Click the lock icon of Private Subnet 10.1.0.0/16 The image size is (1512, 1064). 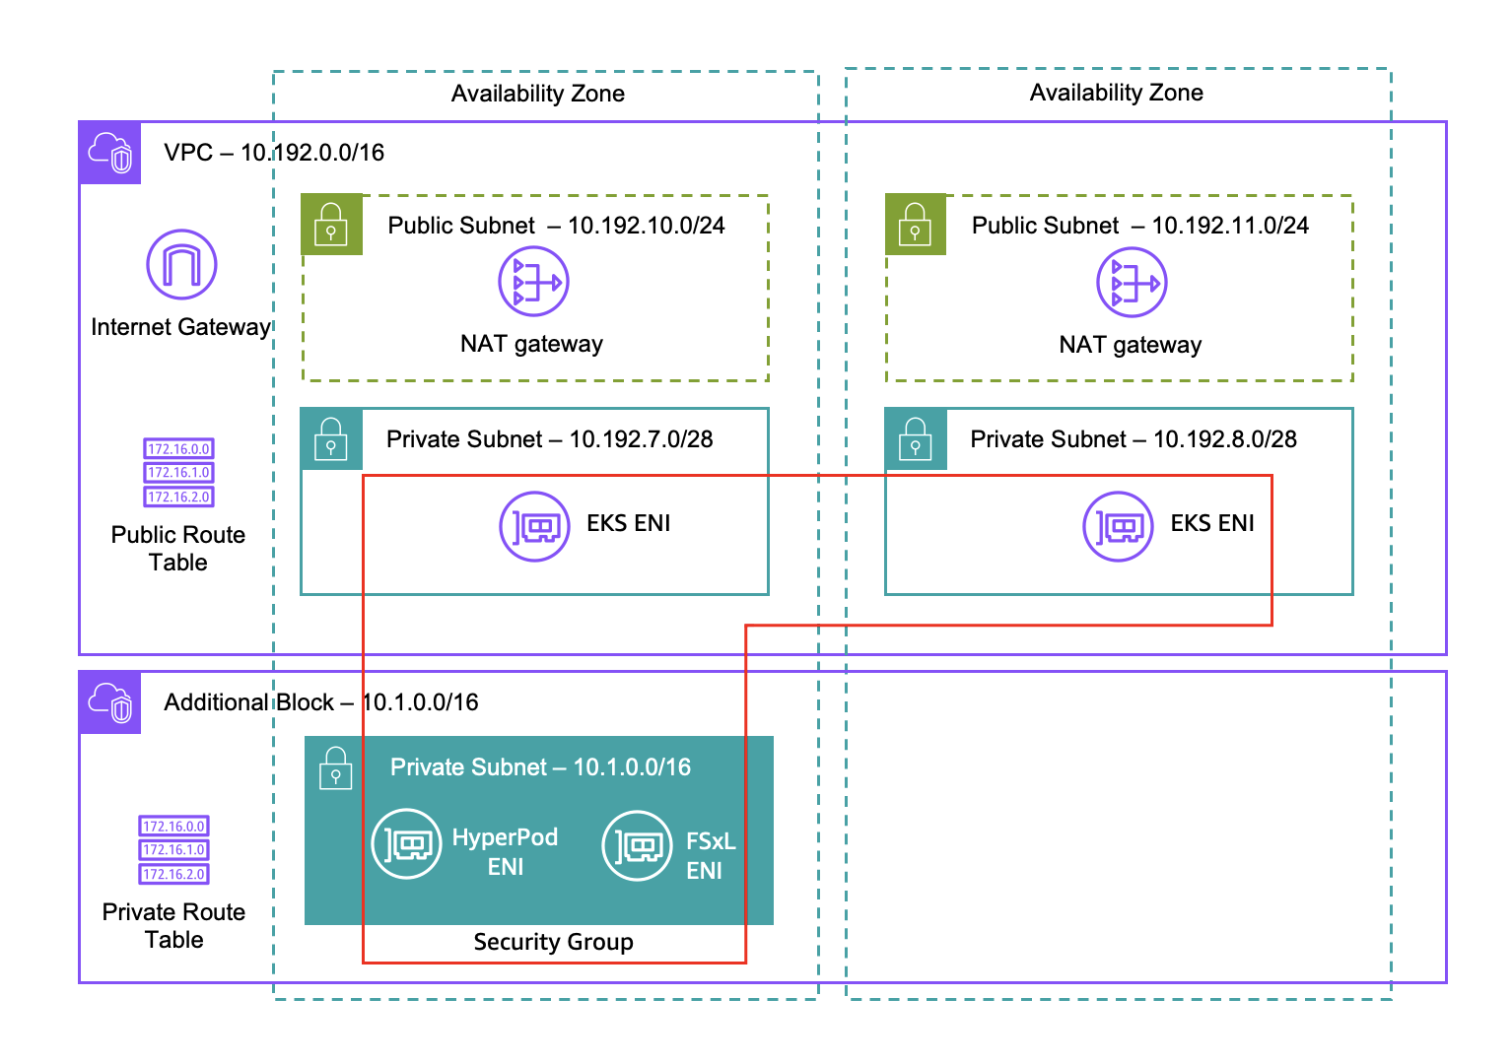(336, 768)
